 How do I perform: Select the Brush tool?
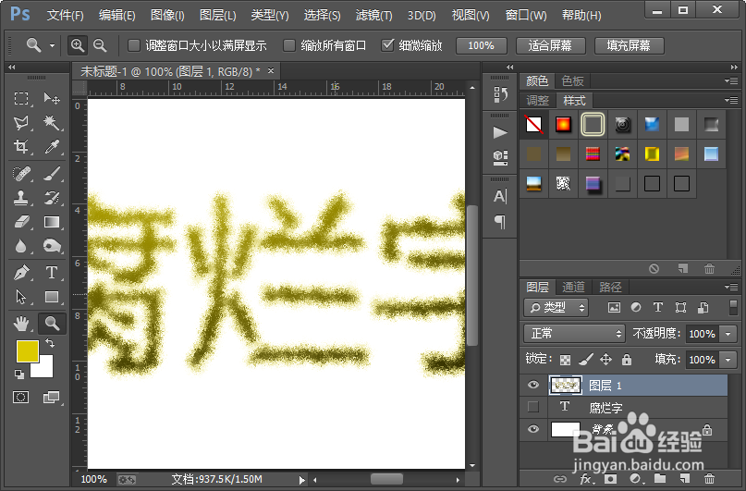coord(52,174)
